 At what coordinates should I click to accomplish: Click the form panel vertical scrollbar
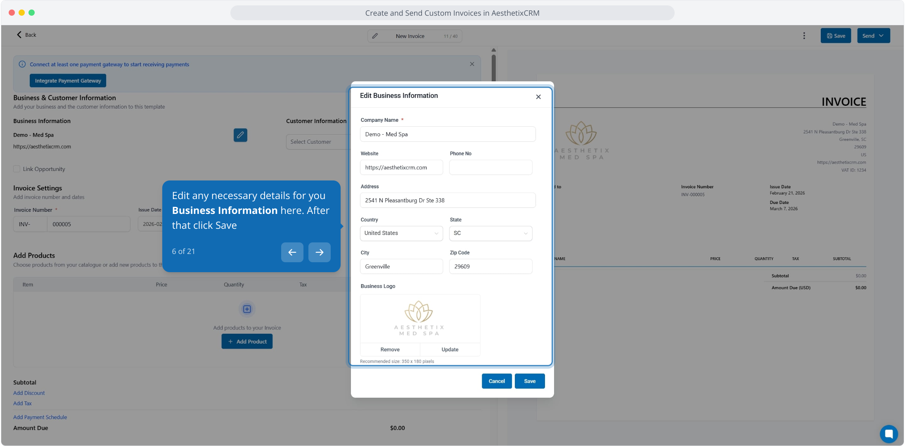[x=493, y=66]
